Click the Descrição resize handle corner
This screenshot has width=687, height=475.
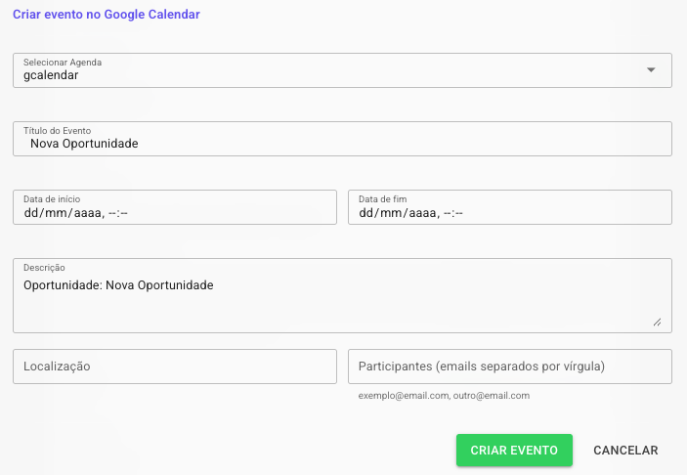click(657, 322)
